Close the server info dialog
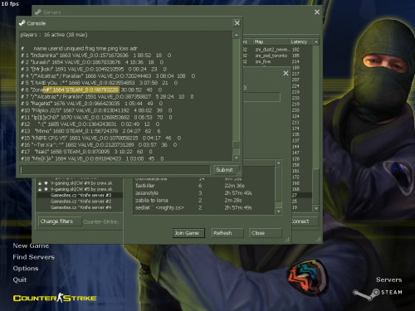 [x=286, y=73]
